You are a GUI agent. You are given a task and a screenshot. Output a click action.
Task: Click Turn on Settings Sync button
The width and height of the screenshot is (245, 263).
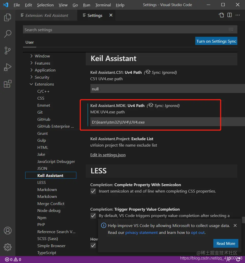pyautogui.click(x=216, y=41)
